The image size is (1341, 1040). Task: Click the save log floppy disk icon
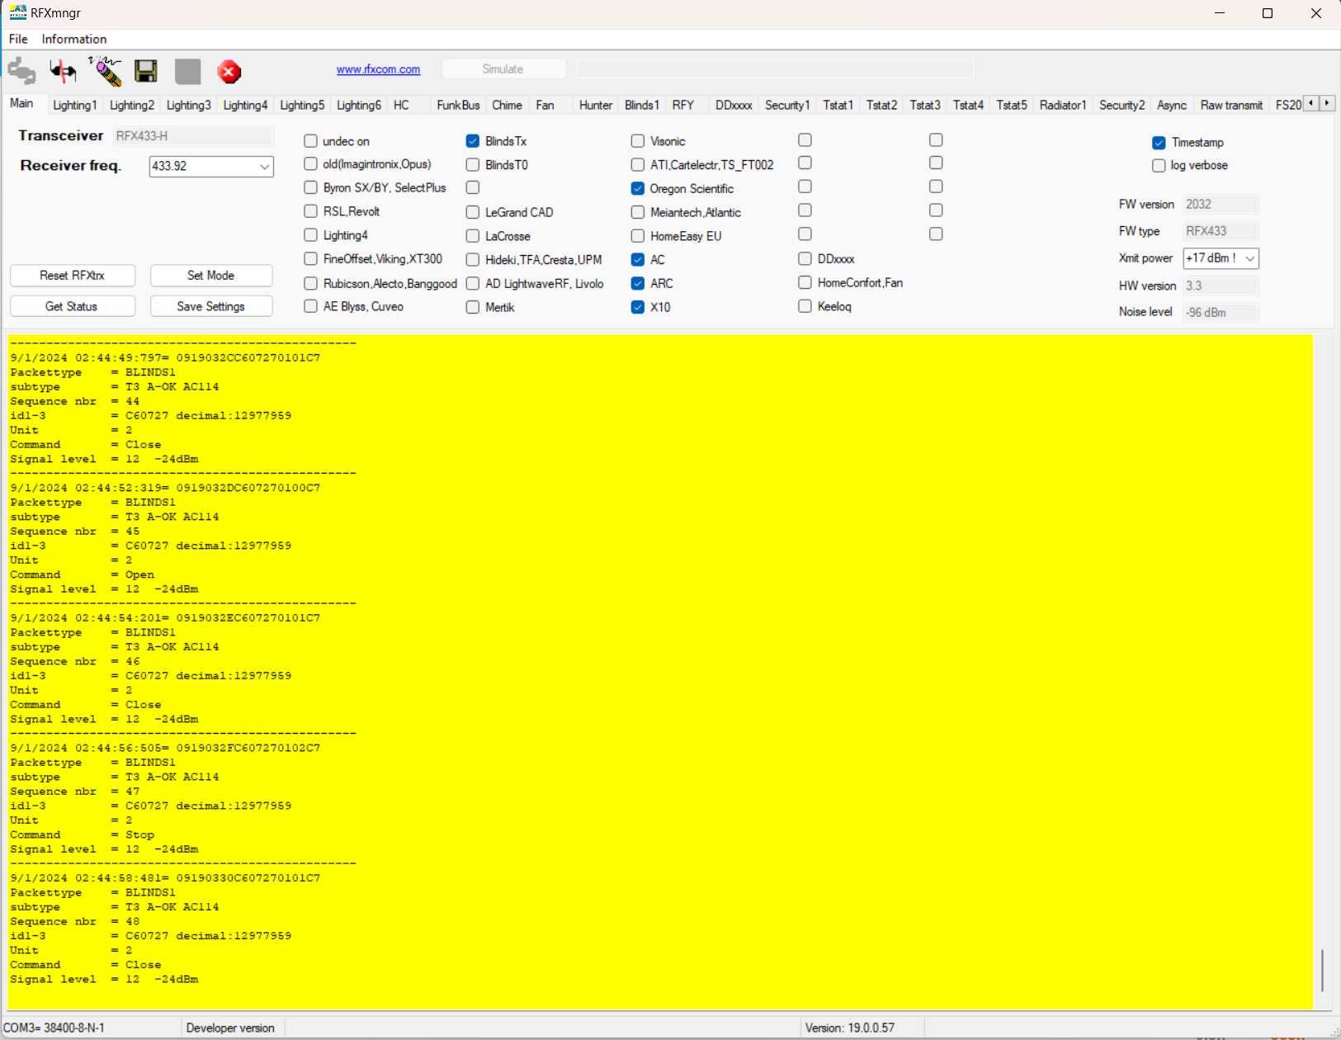[x=146, y=72]
